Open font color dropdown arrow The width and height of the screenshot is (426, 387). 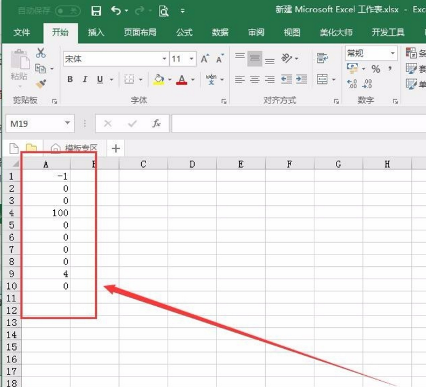193,79
